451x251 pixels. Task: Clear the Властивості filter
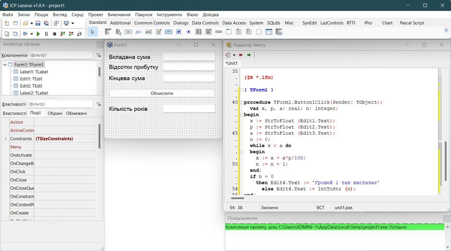98,104
